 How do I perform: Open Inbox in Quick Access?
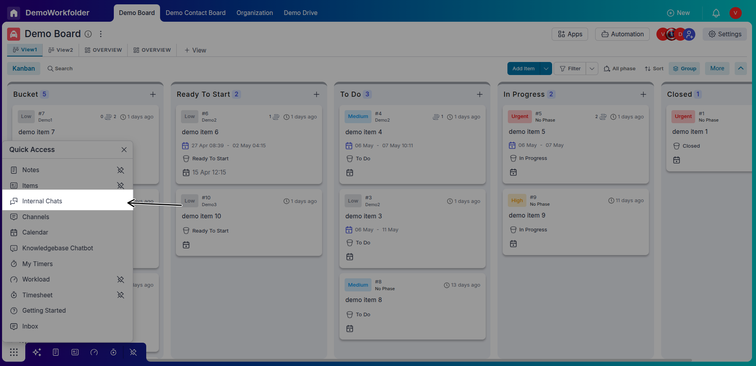coord(68,327)
